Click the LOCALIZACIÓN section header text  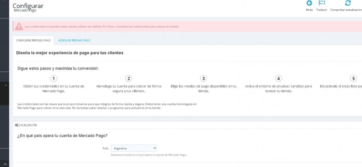(x=28, y=125)
